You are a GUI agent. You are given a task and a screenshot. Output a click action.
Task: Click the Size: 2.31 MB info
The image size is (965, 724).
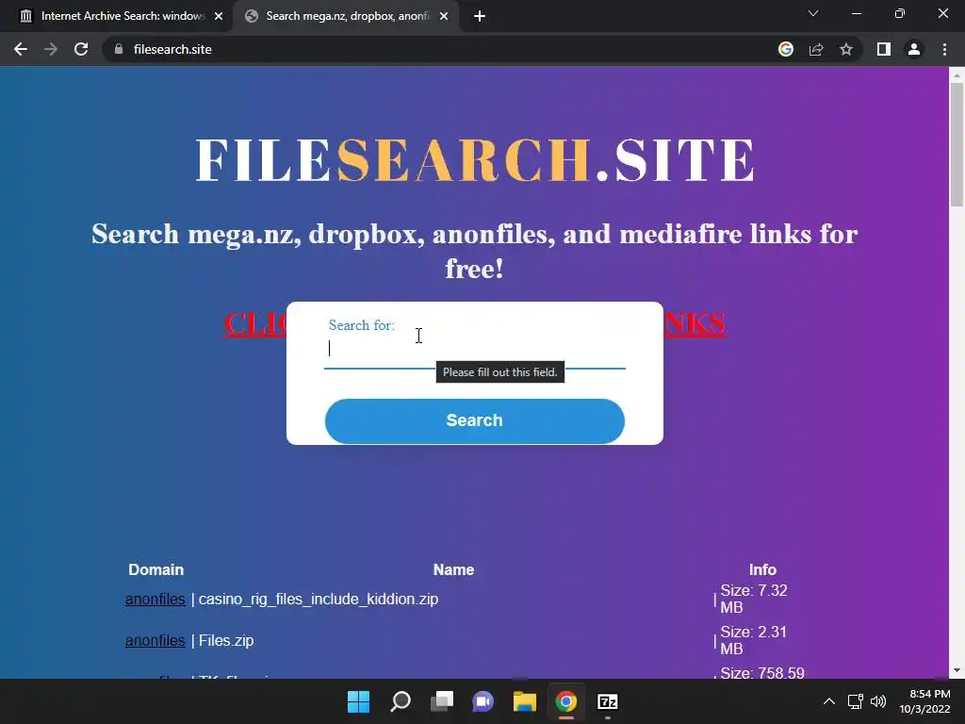[753, 640]
